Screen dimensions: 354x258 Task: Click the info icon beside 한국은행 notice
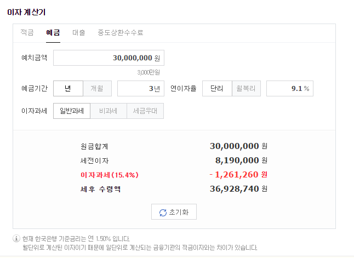16,238
